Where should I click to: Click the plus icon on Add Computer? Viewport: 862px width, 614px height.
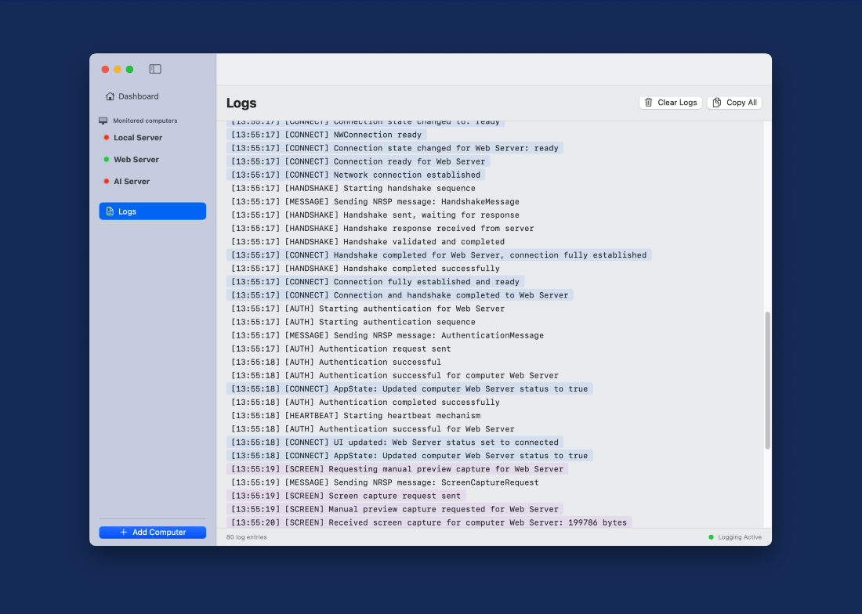124,533
